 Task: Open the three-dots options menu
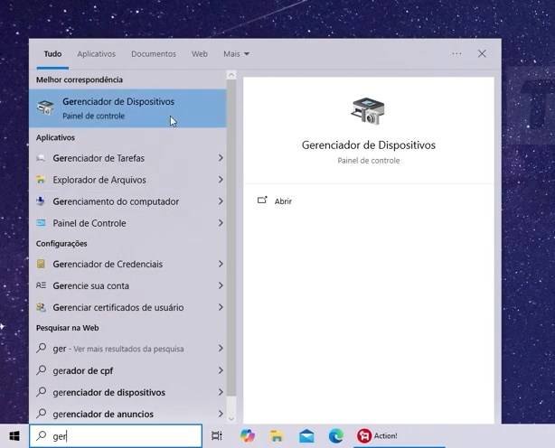tap(456, 54)
